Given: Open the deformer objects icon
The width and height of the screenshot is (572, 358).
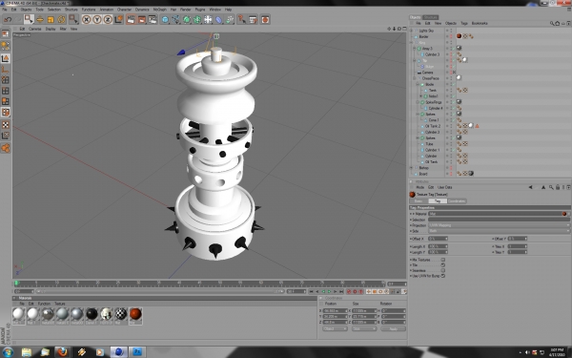Looking at the screenshot, I should point(218,19).
